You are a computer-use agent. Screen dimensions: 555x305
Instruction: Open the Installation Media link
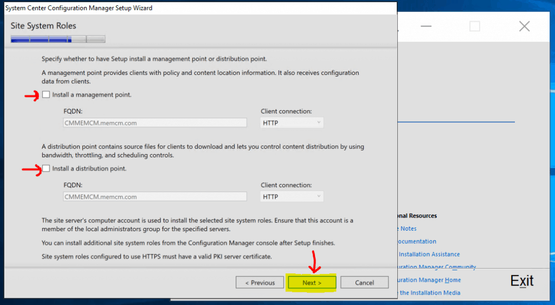429,293
